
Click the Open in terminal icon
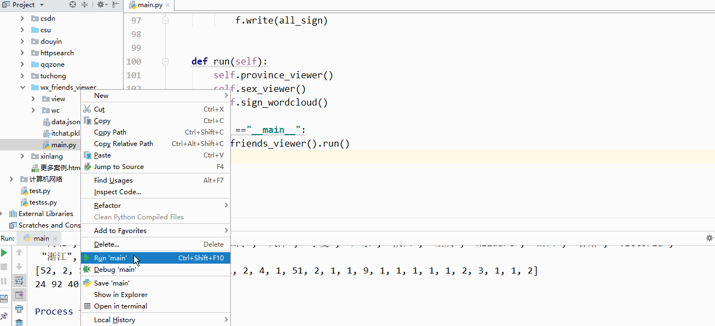tap(87, 306)
